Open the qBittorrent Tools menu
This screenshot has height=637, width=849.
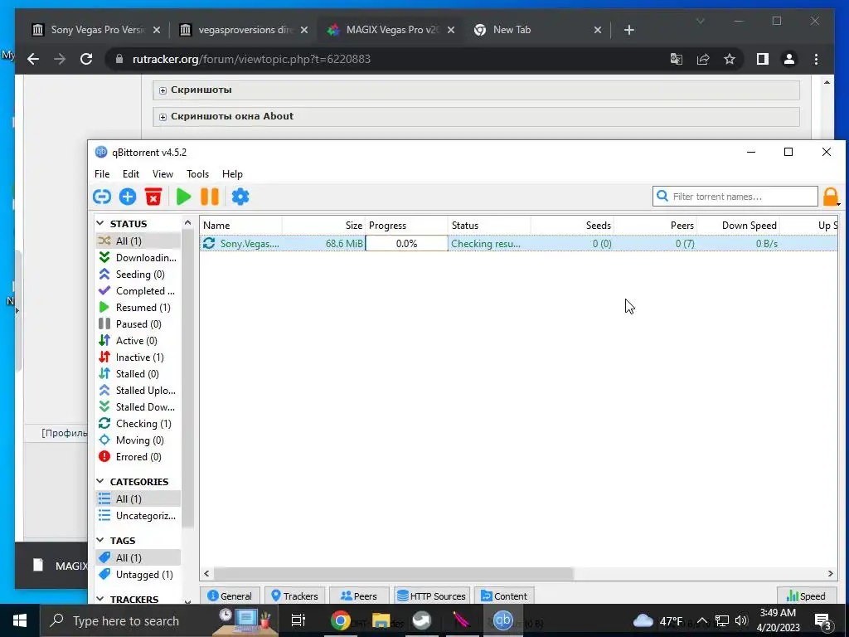pyautogui.click(x=197, y=174)
